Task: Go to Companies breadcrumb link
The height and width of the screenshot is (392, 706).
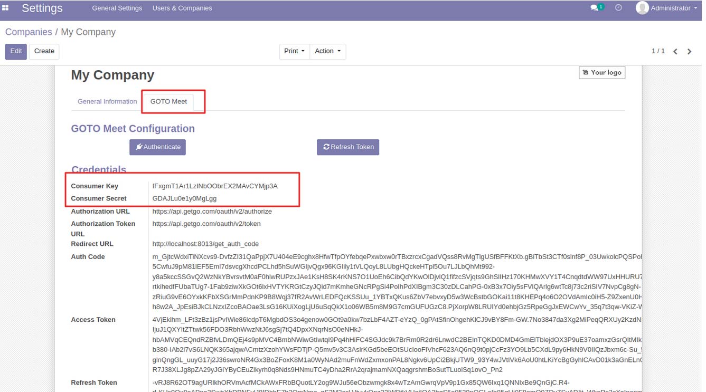Action: (29, 32)
